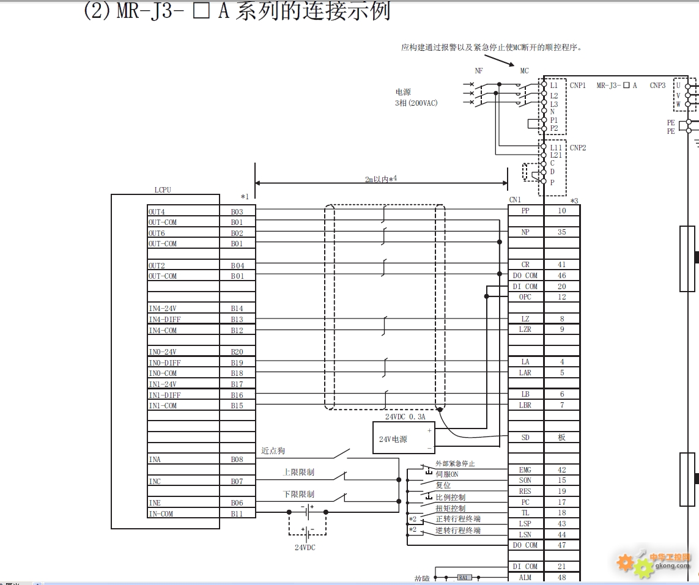Select the IN1-24V signal cell
This screenshot has height=585, width=699.
(x=183, y=384)
